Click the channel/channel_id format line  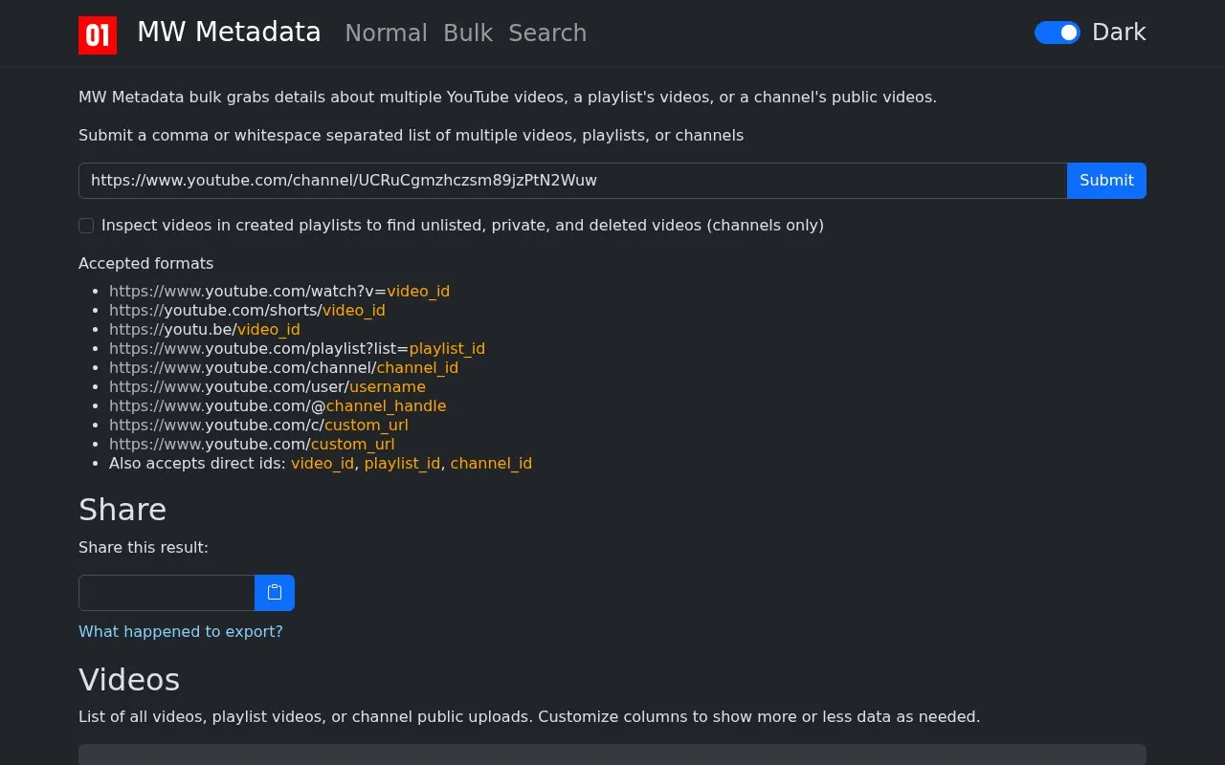point(283,368)
